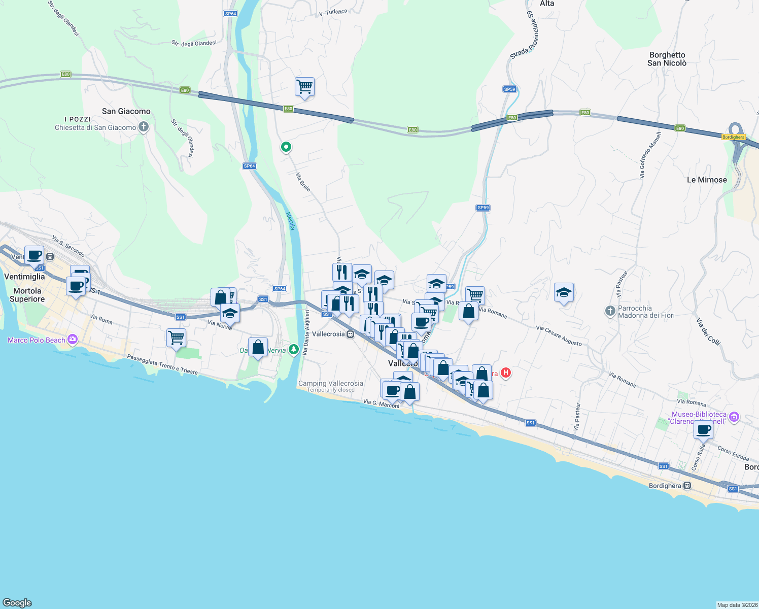Screen dimensions: 759x609
Task: Click the green park marker at Oasi del Nervia
Action: [x=293, y=350]
